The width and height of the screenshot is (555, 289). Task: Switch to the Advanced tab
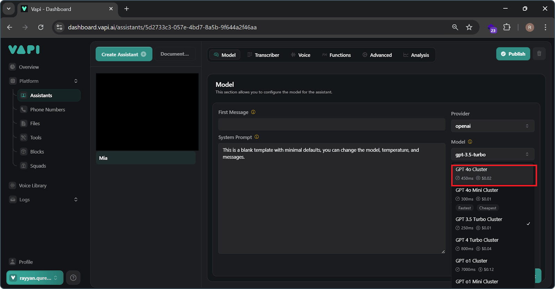tap(377, 55)
